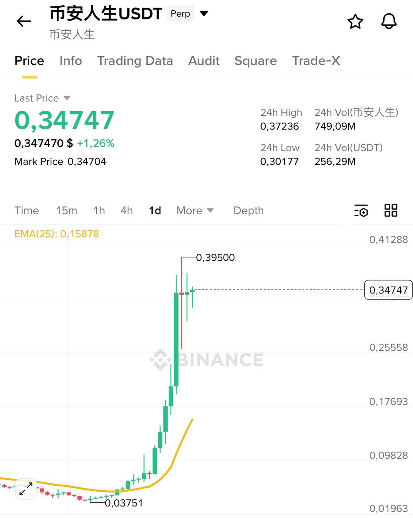Go to the Audit tab

204,61
